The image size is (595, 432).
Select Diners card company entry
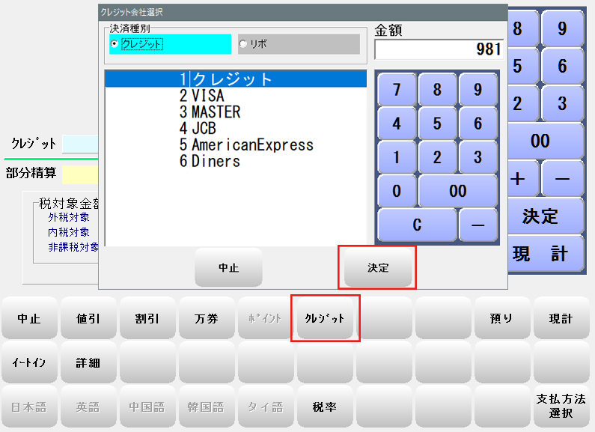[x=216, y=161]
